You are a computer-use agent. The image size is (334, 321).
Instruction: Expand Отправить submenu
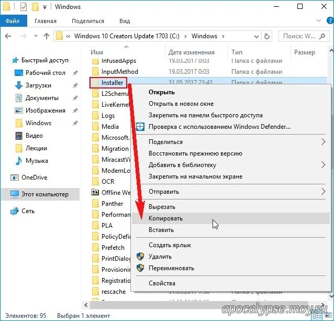(x=231, y=192)
